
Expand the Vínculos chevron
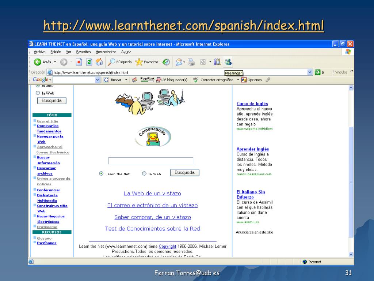point(351,71)
